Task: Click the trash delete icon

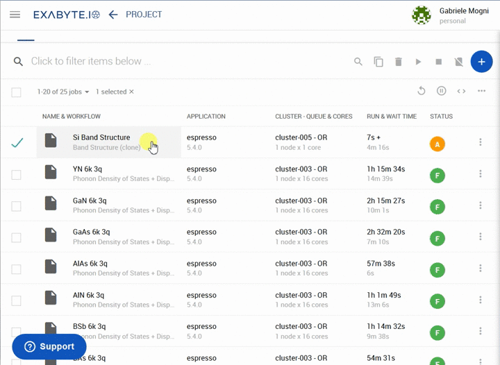Action: click(x=399, y=62)
